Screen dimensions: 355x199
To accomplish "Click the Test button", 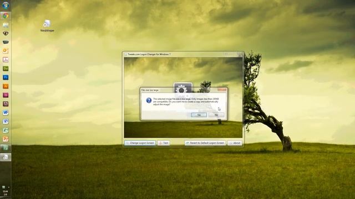I will pyautogui.click(x=164, y=143).
